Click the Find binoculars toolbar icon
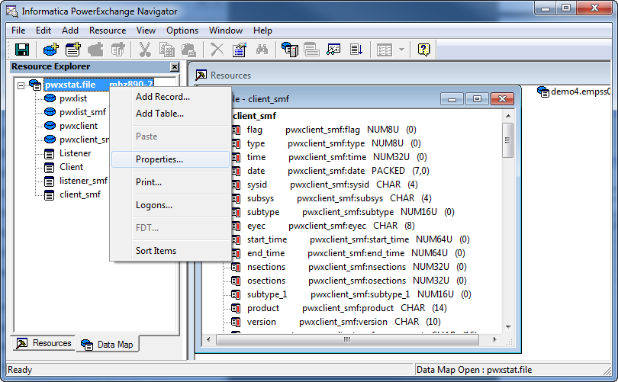The width and height of the screenshot is (618, 382). (x=261, y=50)
